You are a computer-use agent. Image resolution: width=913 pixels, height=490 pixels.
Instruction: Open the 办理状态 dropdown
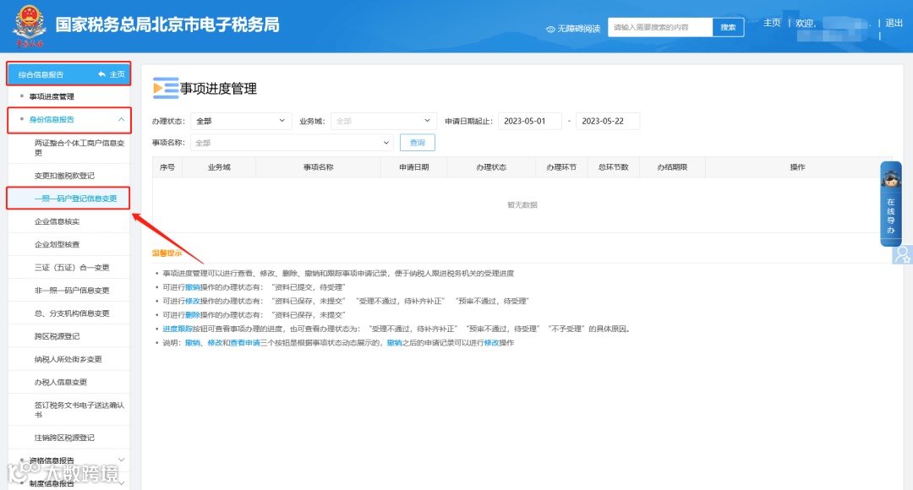click(240, 121)
